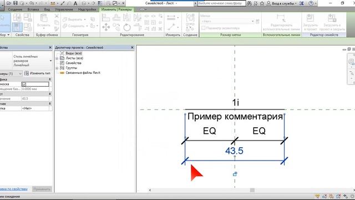355x200 pixels.
Task: Open the Exchange Apps X icon
Action: pos(302,3)
